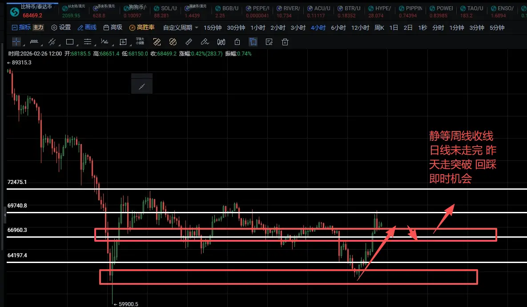
Task: Switch to the BGB/U ticker tab
Action: [x=226, y=11]
